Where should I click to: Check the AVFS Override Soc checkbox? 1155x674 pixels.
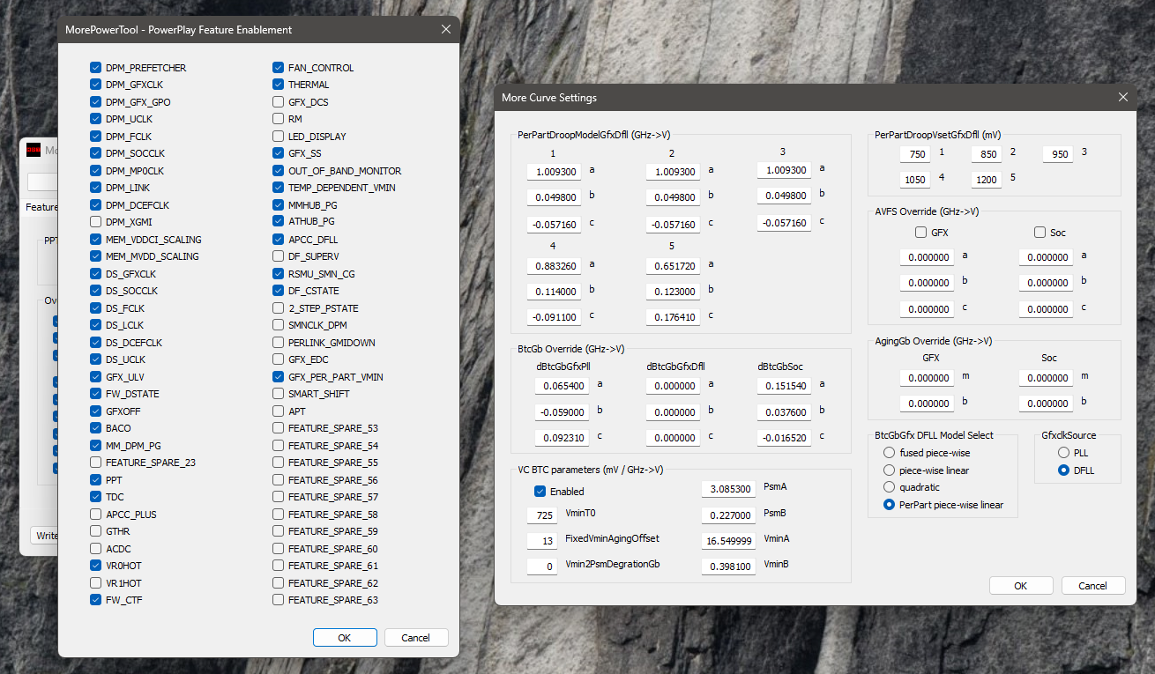1040,233
